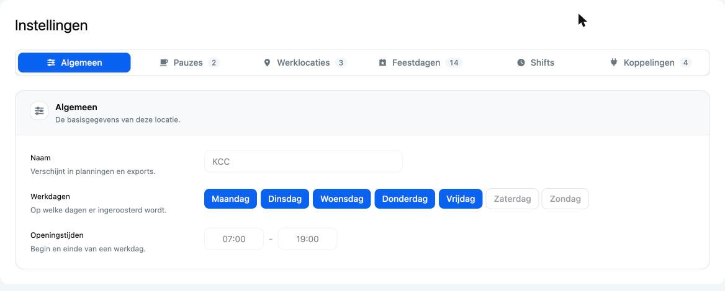Enable Zaterdag as a workday
The image size is (725, 291).
click(x=512, y=199)
